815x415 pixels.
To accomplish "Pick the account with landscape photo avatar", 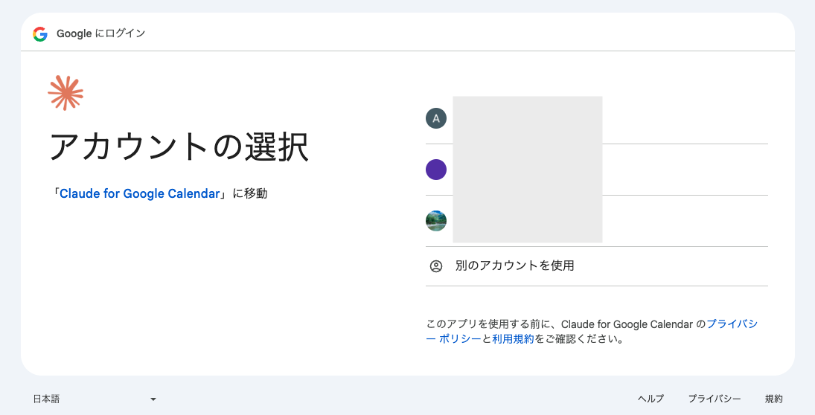I will [596, 222].
